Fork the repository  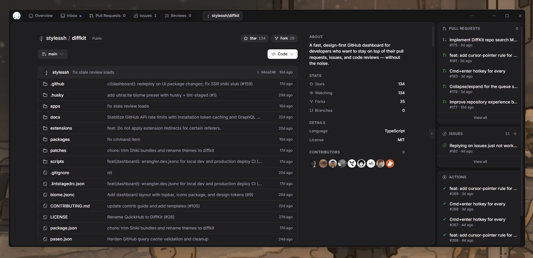tap(284, 39)
